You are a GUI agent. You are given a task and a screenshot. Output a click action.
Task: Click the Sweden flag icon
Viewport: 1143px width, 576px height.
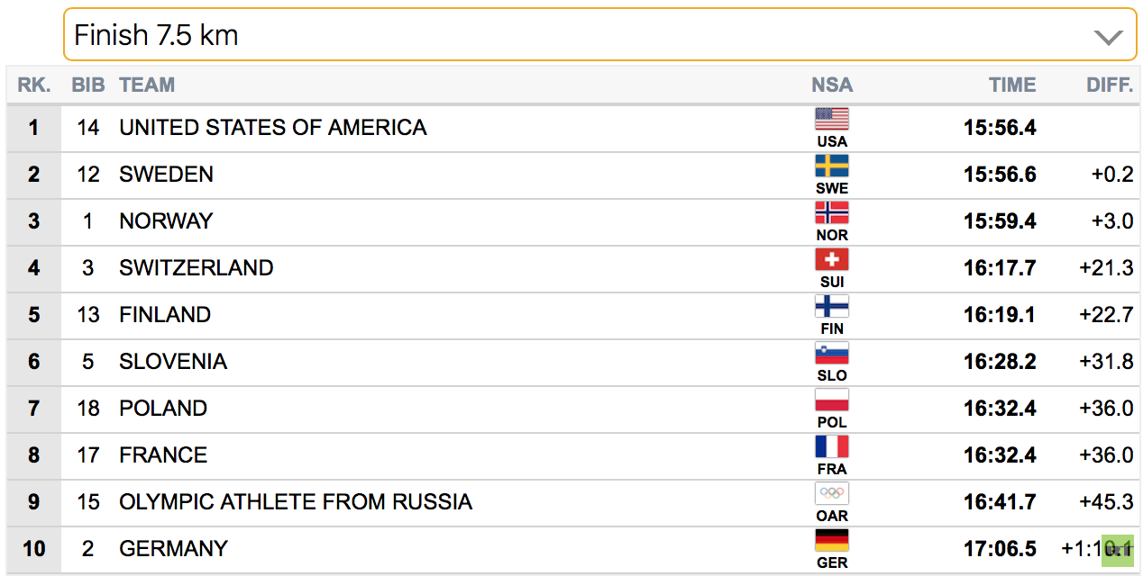(x=832, y=166)
